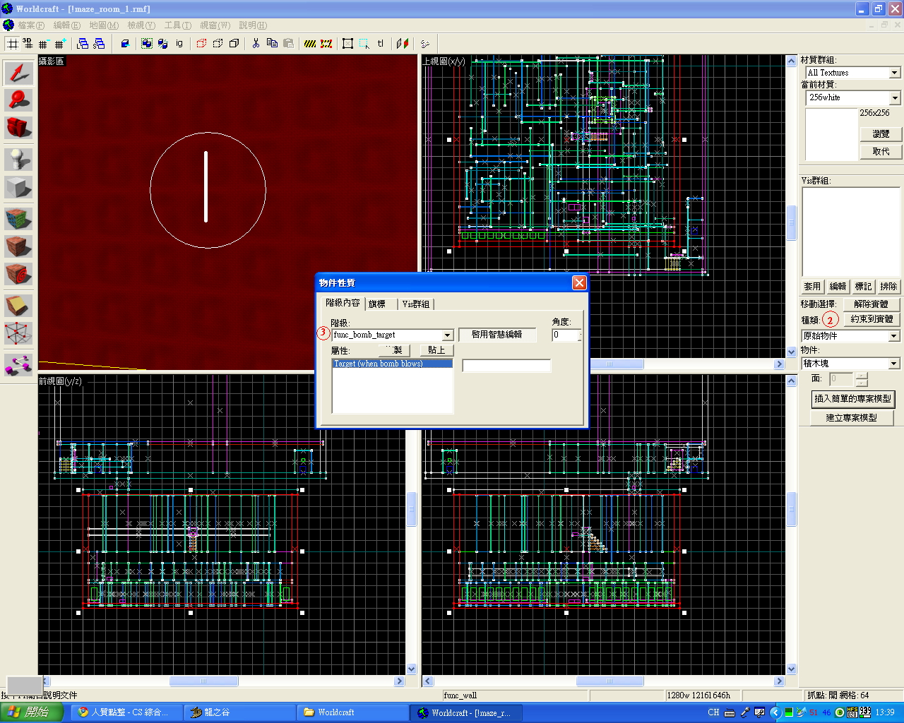904x723 pixels.
Task: Click the 解除實體 button
Action: (x=871, y=304)
